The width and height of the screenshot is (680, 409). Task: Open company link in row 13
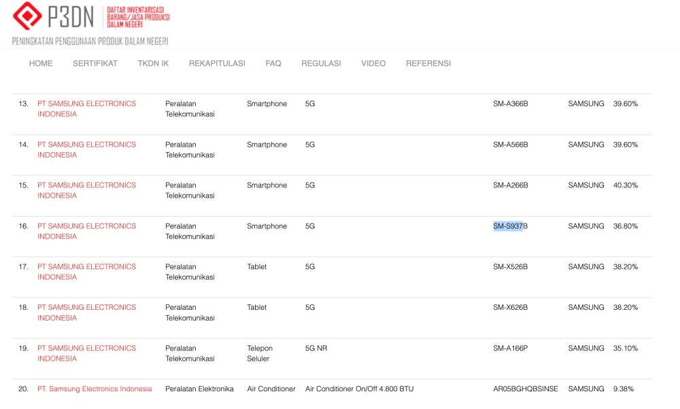point(86,109)
